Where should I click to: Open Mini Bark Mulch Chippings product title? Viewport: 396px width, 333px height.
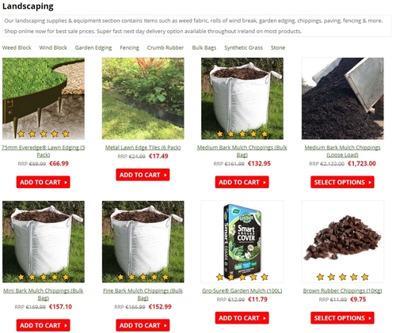pos(44,294)
